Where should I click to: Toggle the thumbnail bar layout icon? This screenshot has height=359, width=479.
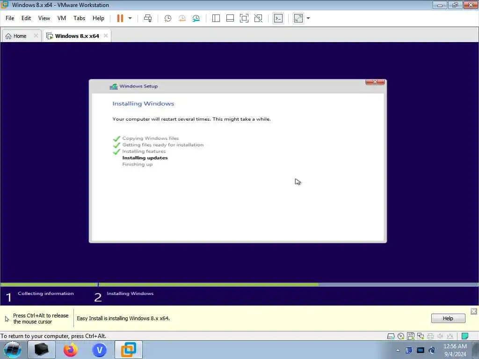click(230, 18)
